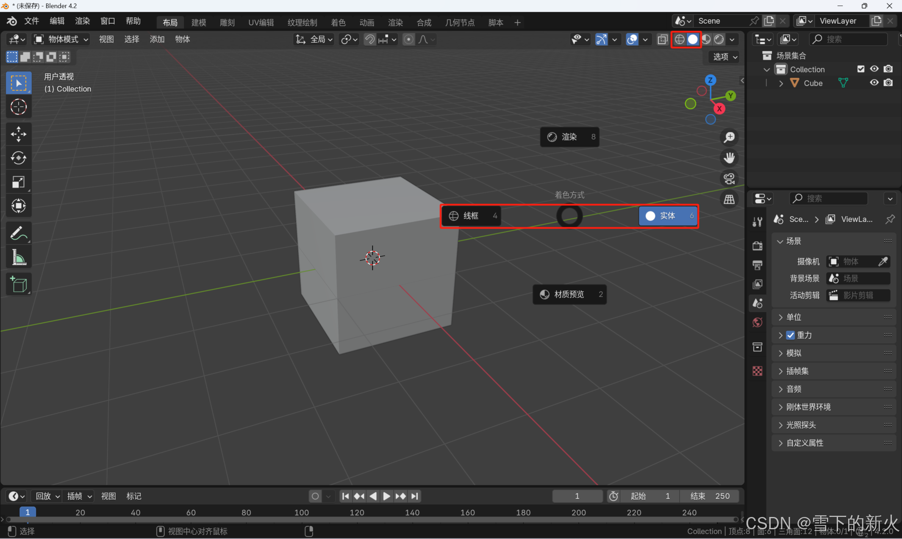Expand the Cube item in outliner
The width and height of the screenshot is (902, 539).
pyautogui.click(x=781, y=83)
